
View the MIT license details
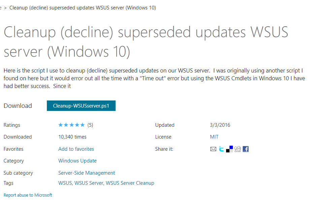click(x=214, y=137)
